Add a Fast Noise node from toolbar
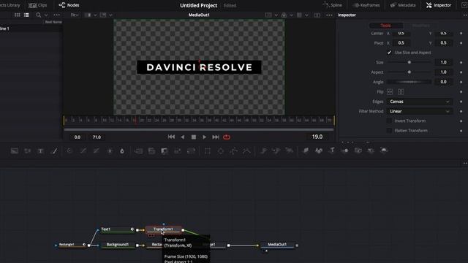Image resolution: width=468 pixels, height=263 pixels. 28,151
